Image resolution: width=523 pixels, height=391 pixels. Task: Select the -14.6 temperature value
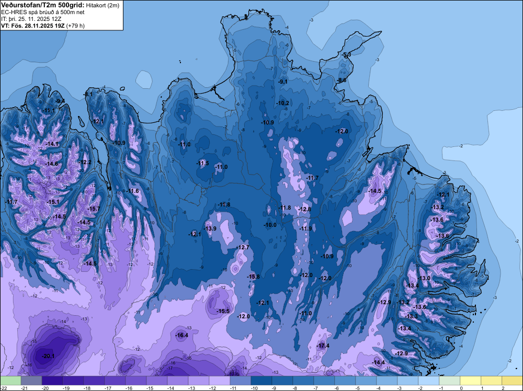tap(52, 164)
